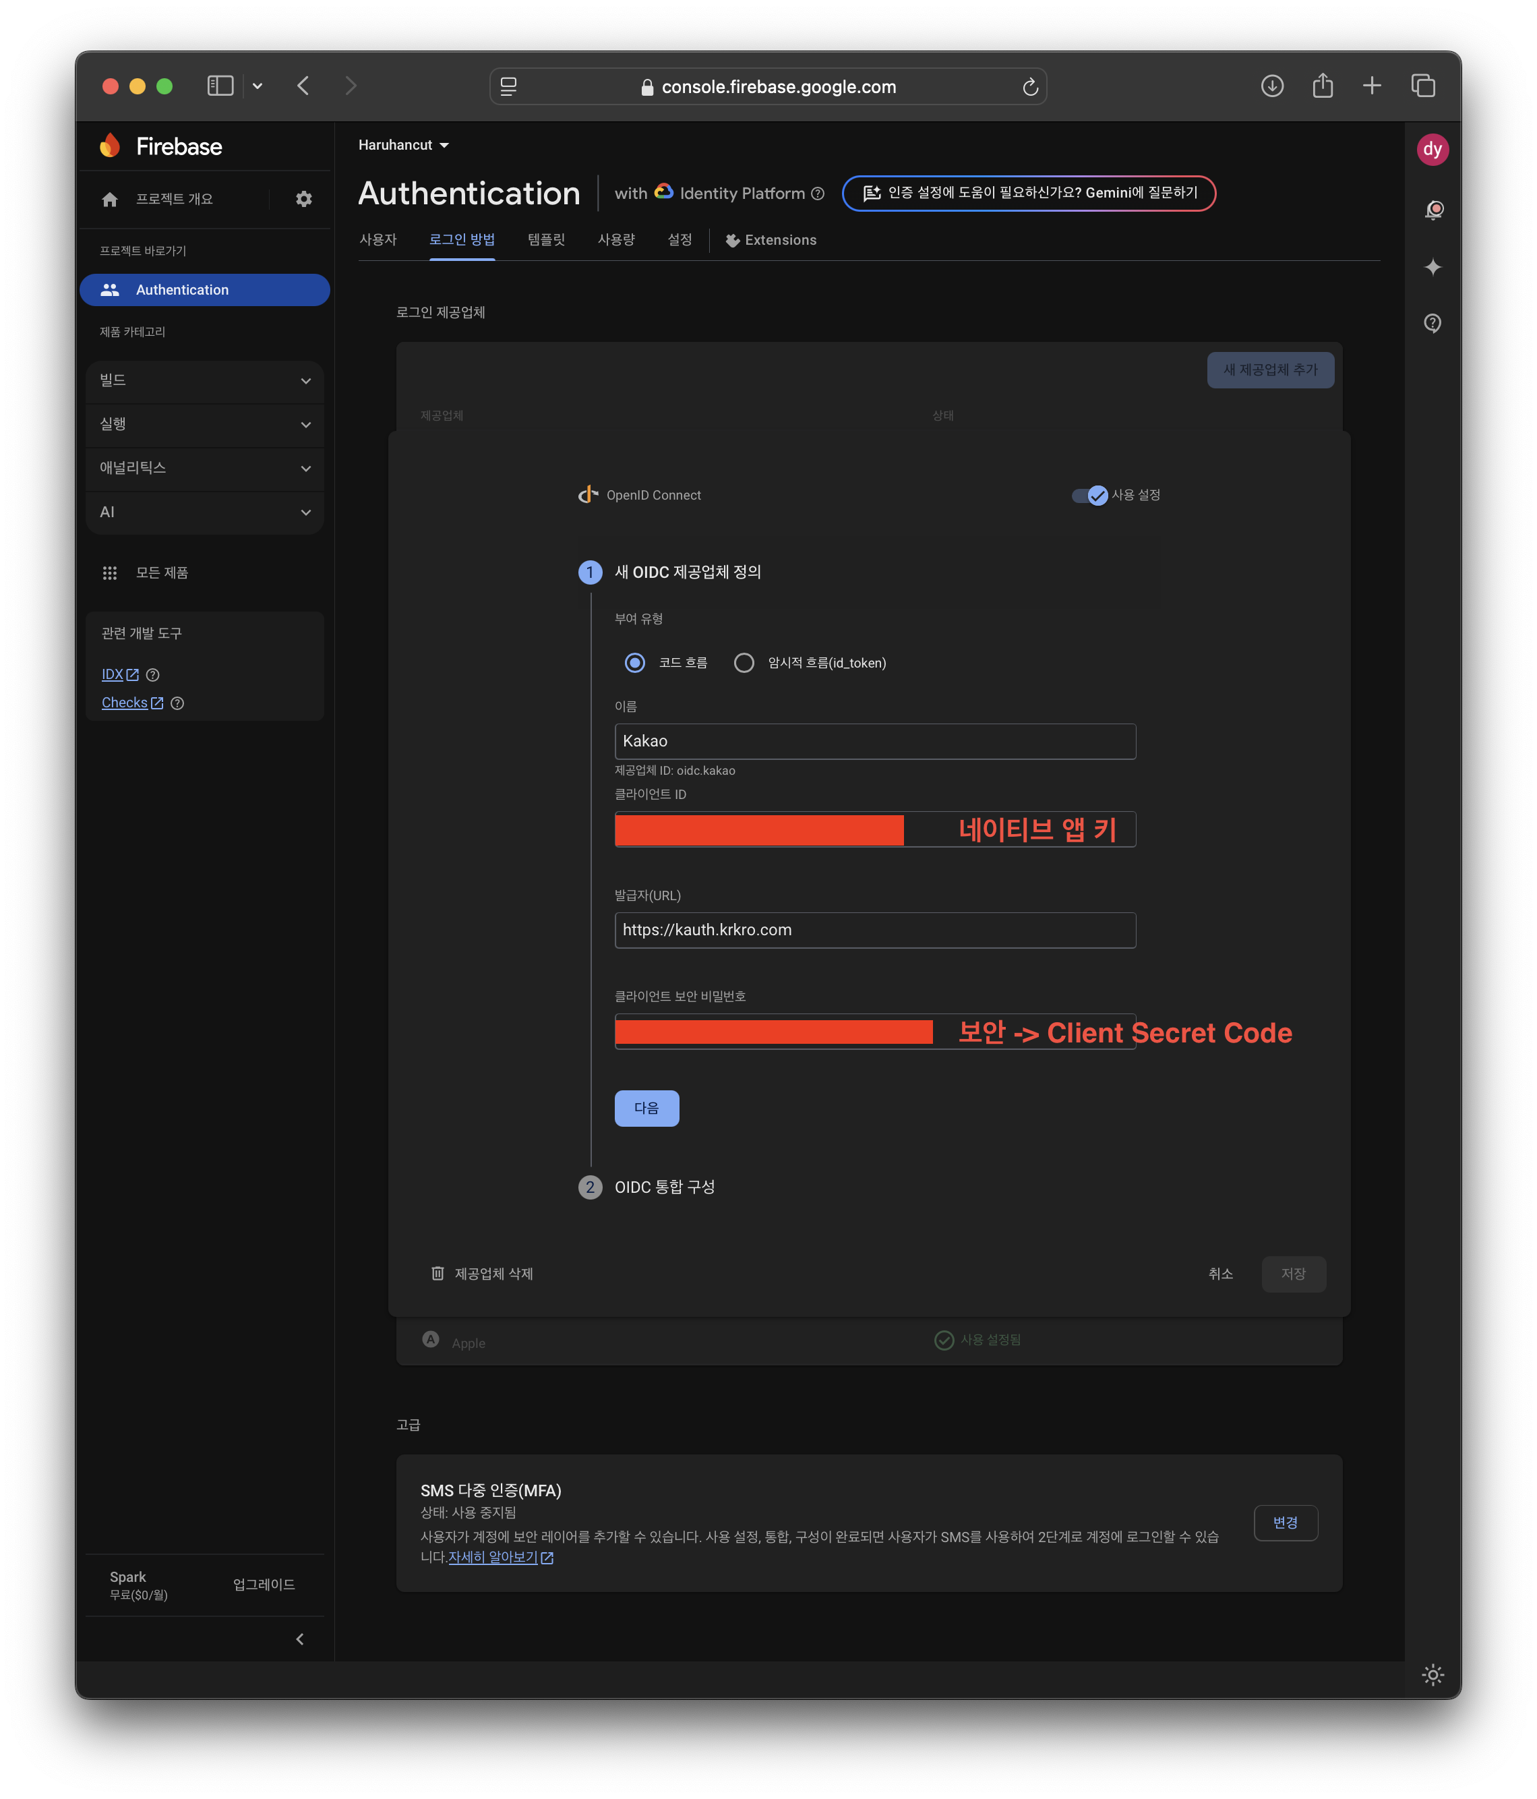Viewport: 1537px width, 1799px height.
Task: Click the project overview home icon
Action: click(x=109, y=199)
